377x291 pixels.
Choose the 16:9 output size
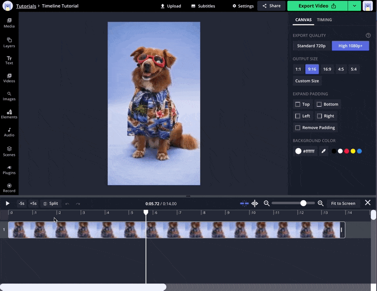point(327,69)
